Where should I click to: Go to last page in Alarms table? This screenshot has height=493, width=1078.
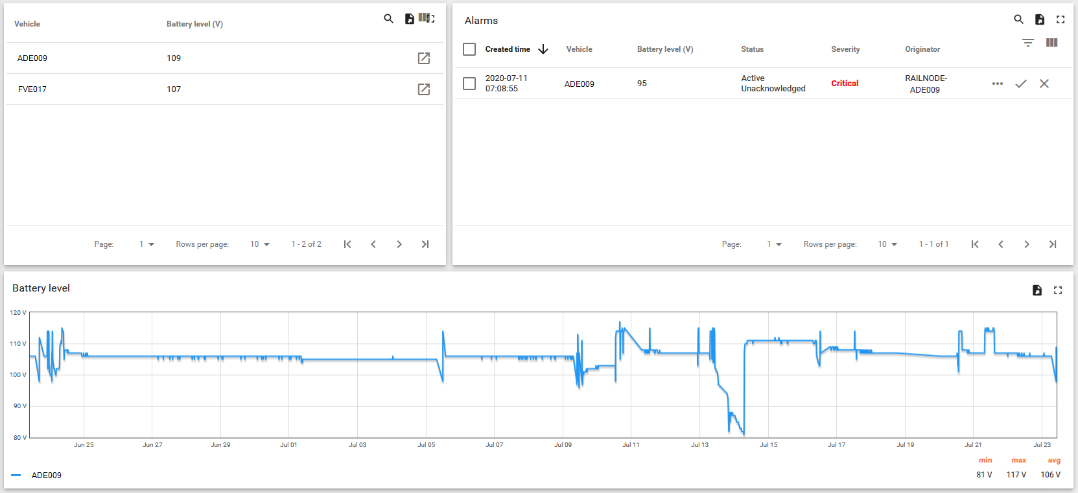click(x=1053, y=244)
